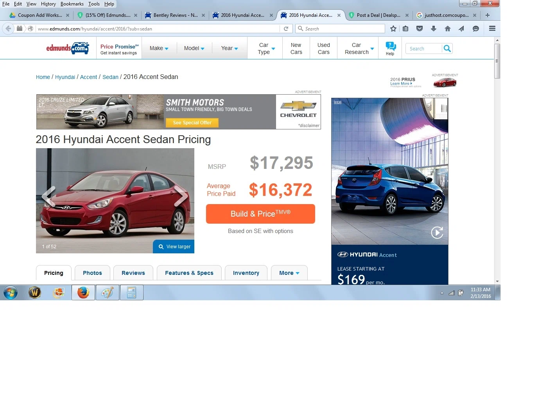Viewport: 556px width, 416px height.
Task: Click the paper plane share icon
Action: (x=461, y=29)
